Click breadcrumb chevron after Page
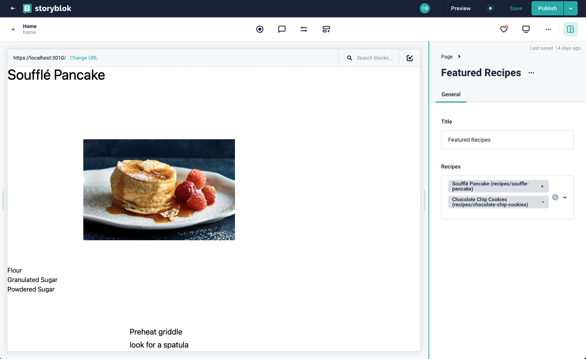 tap(459, 56)
